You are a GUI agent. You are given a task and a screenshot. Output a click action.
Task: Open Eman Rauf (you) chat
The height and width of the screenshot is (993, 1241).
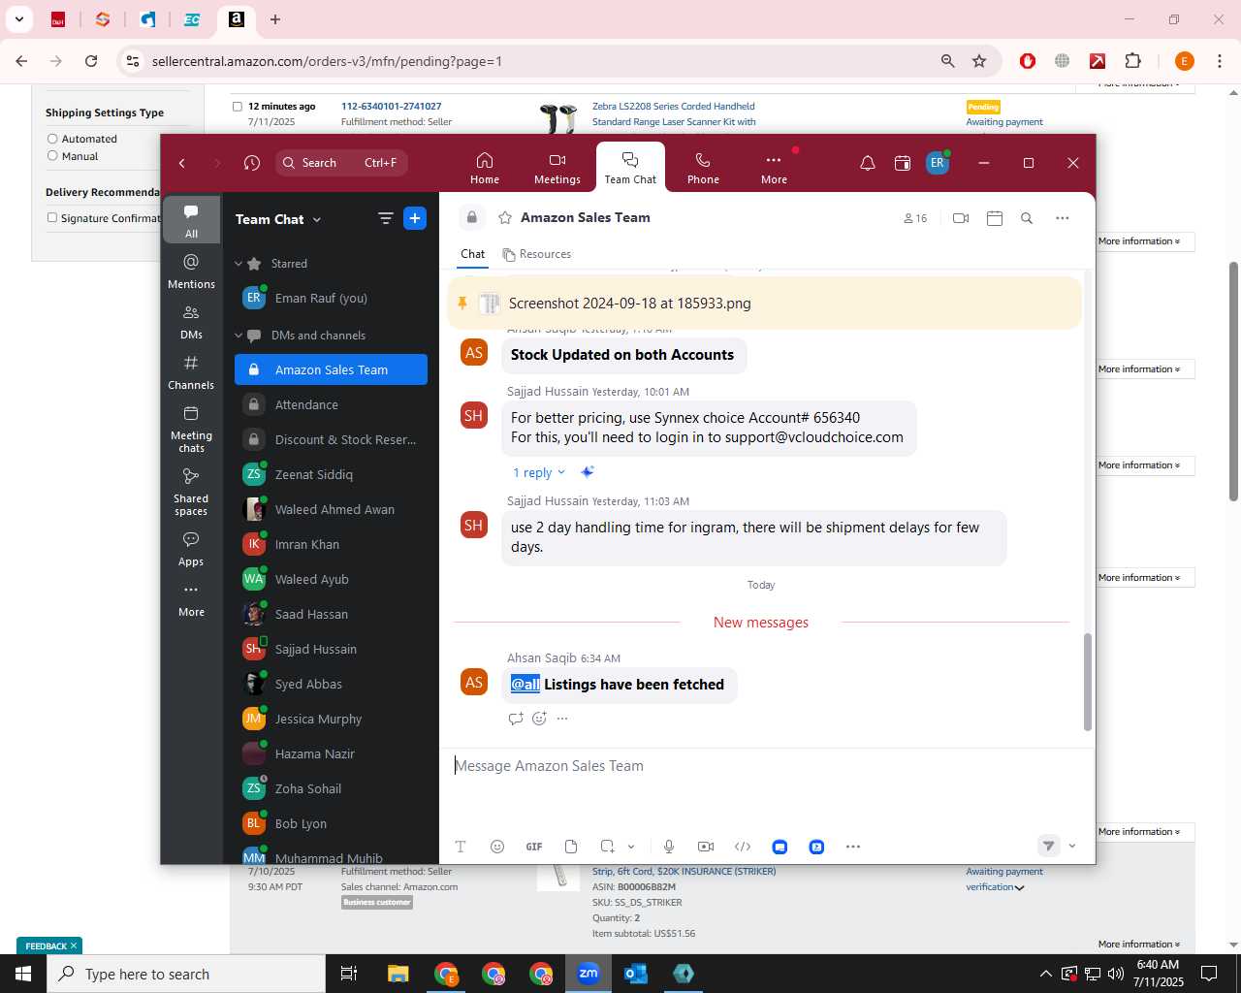(x=331, y=298)
